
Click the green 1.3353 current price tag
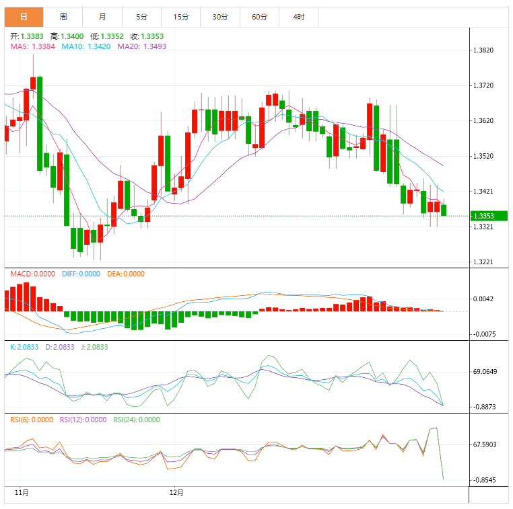(x=489, y=216)
